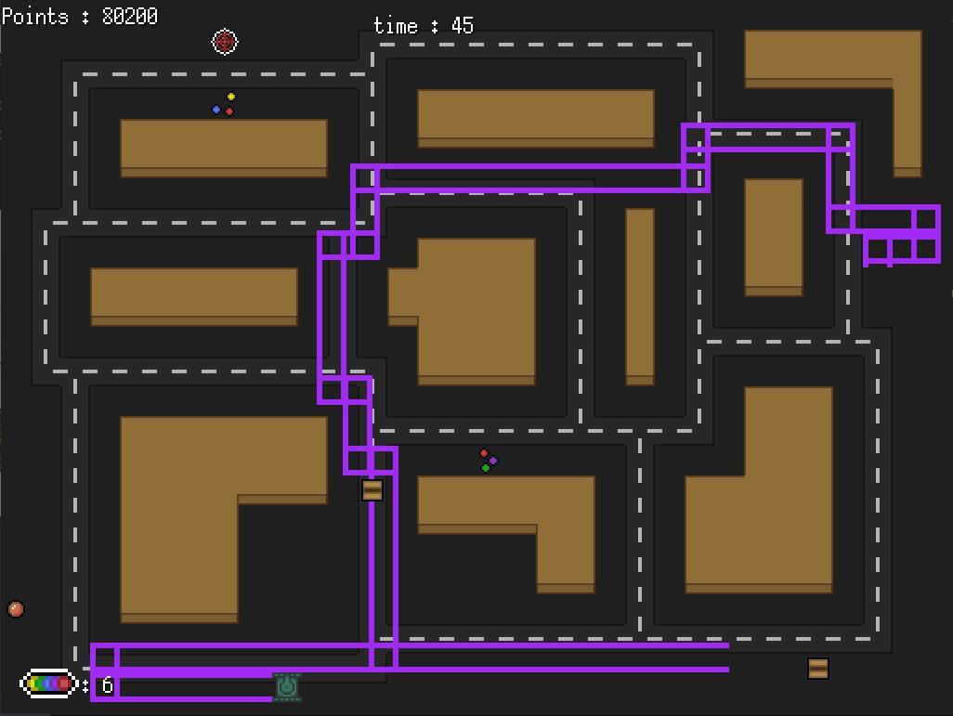Click the red crosshair target marker
Image resolution: width=953 pixels, height=716 pixels.
(225, 42)
